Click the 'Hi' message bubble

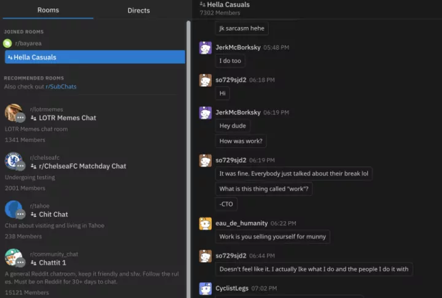coord(222,93)
